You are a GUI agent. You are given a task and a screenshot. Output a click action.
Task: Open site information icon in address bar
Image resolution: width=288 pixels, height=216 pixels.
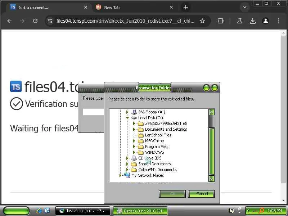pos(50,21)
